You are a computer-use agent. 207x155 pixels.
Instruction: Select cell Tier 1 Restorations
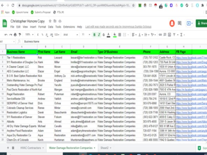point(22,58)
